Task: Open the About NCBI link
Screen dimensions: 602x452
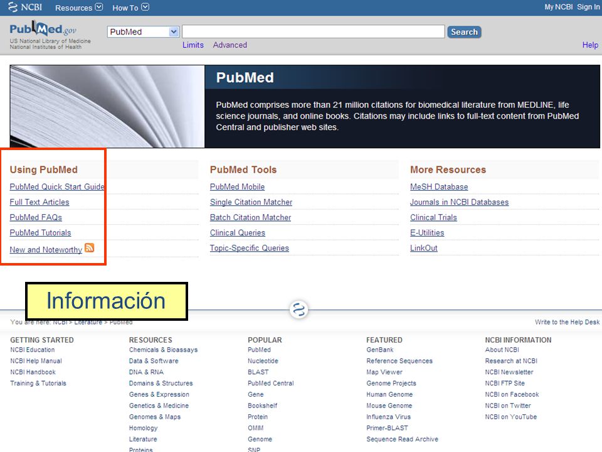Action: [x=502, y=350]
